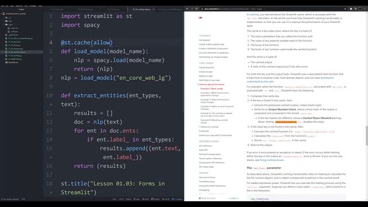Screen dimensions: 368x207
Task: Open 'State API' reference link
Action: [203, 150]
